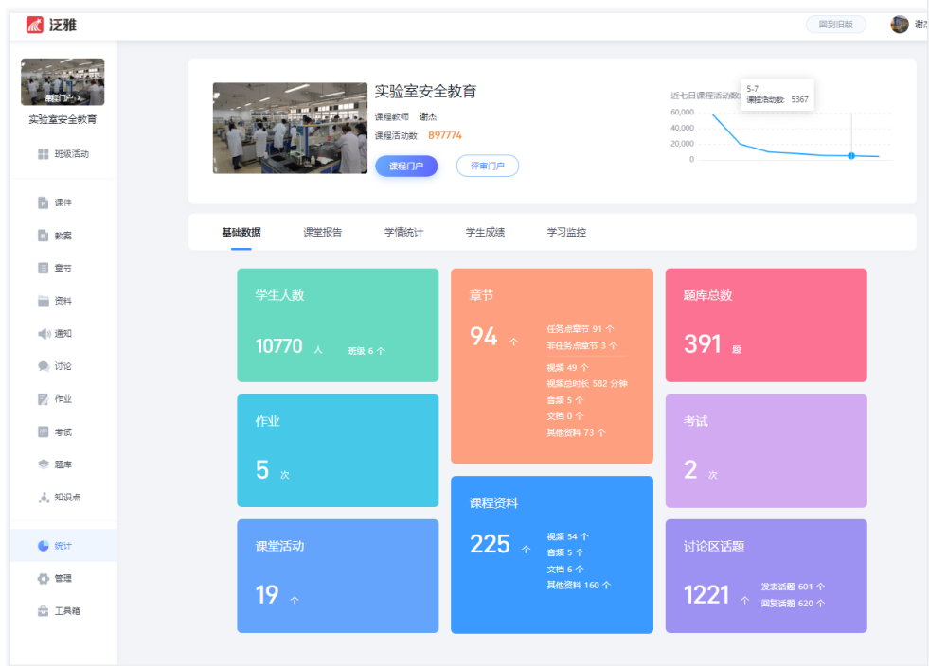Screen dimensions: 929x666
Task: Click the 班级活动 grid icon
Action: coord(43,154)
